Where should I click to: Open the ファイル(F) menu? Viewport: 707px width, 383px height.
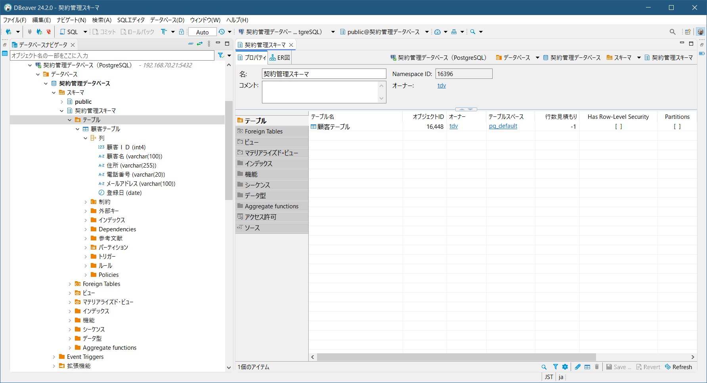click(15, 20)
